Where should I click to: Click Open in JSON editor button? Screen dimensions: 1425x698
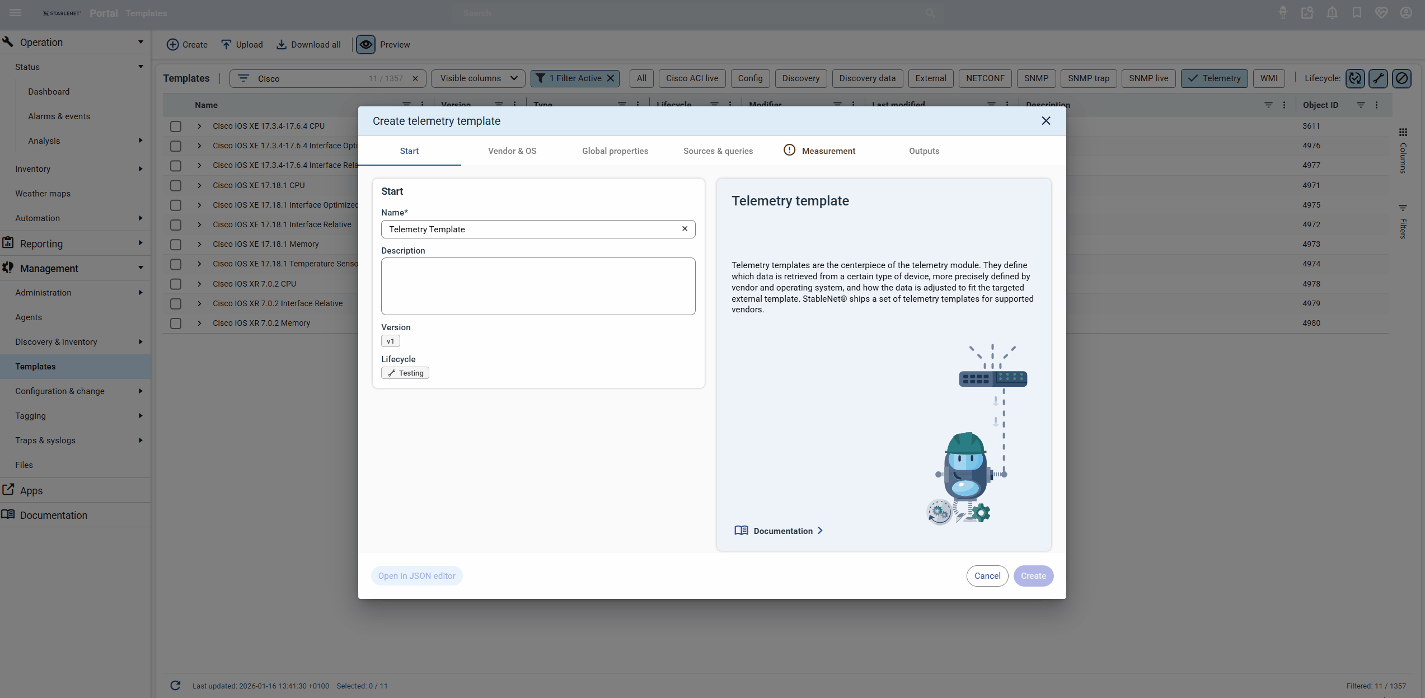point(416,576)
